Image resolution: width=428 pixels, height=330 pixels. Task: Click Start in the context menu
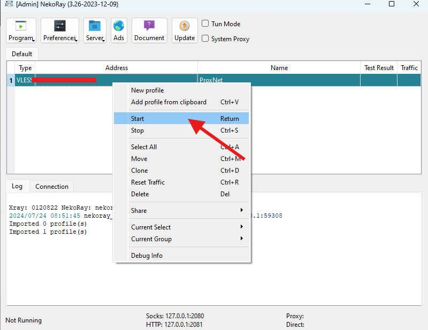[x=181, y=118]
